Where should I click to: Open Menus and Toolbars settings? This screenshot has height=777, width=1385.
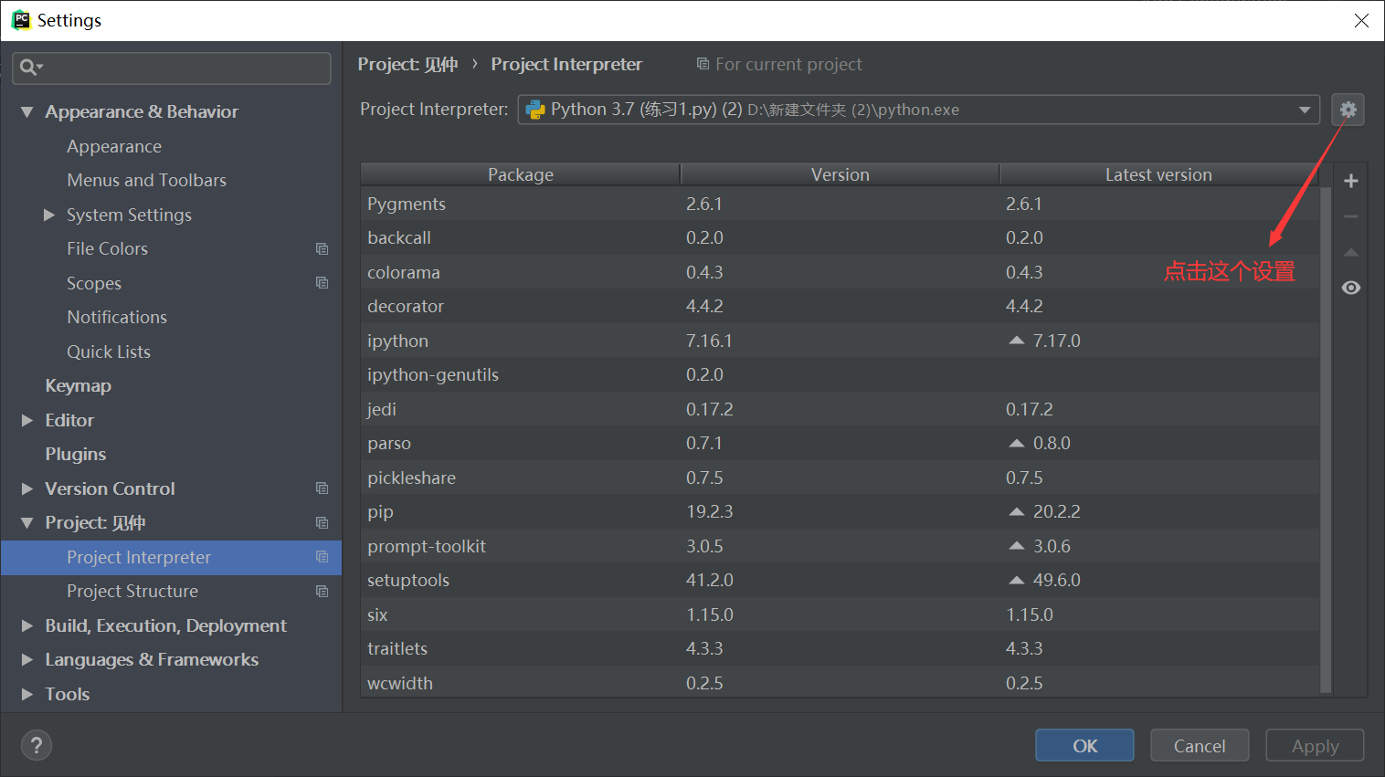tap(146, 180)
